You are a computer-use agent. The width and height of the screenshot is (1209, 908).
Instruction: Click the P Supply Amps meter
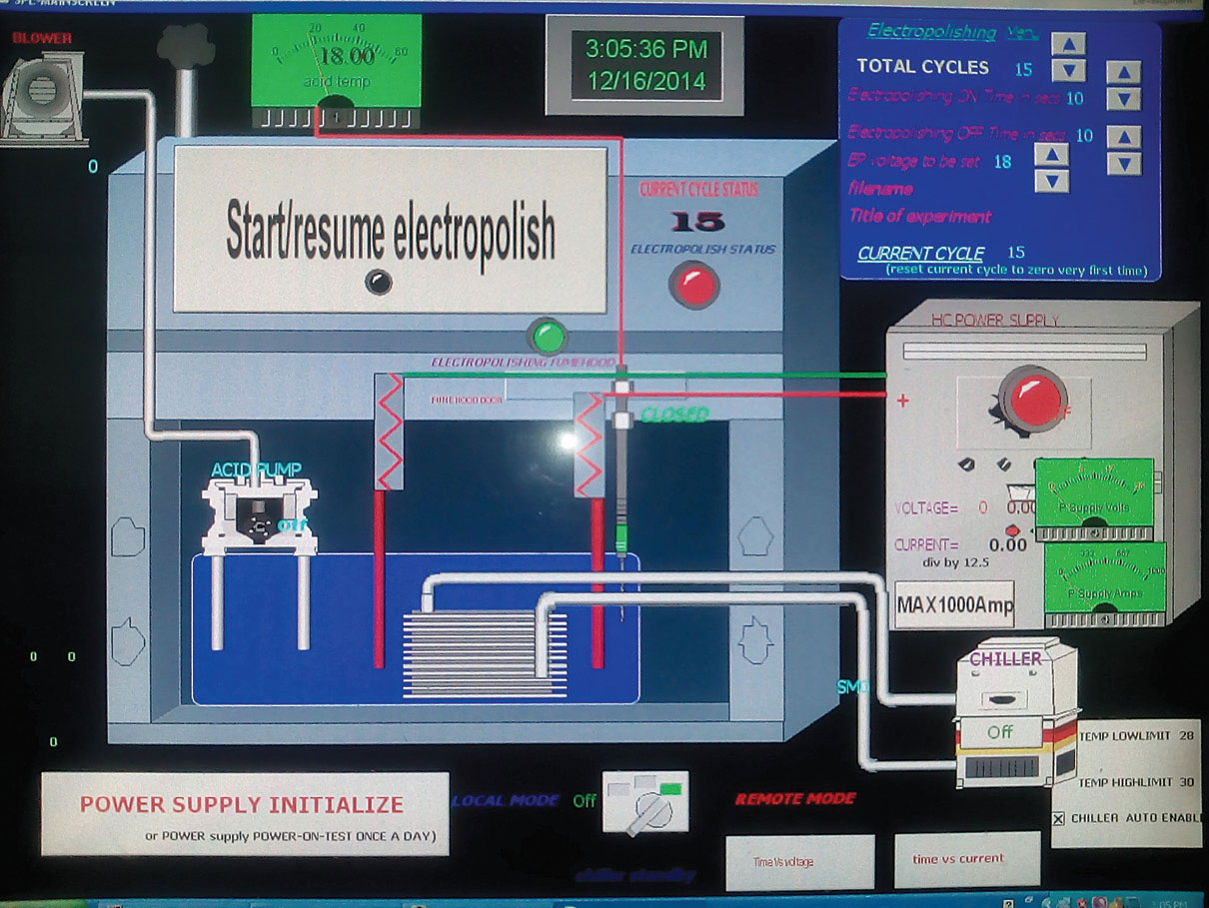coord(1105,577)
